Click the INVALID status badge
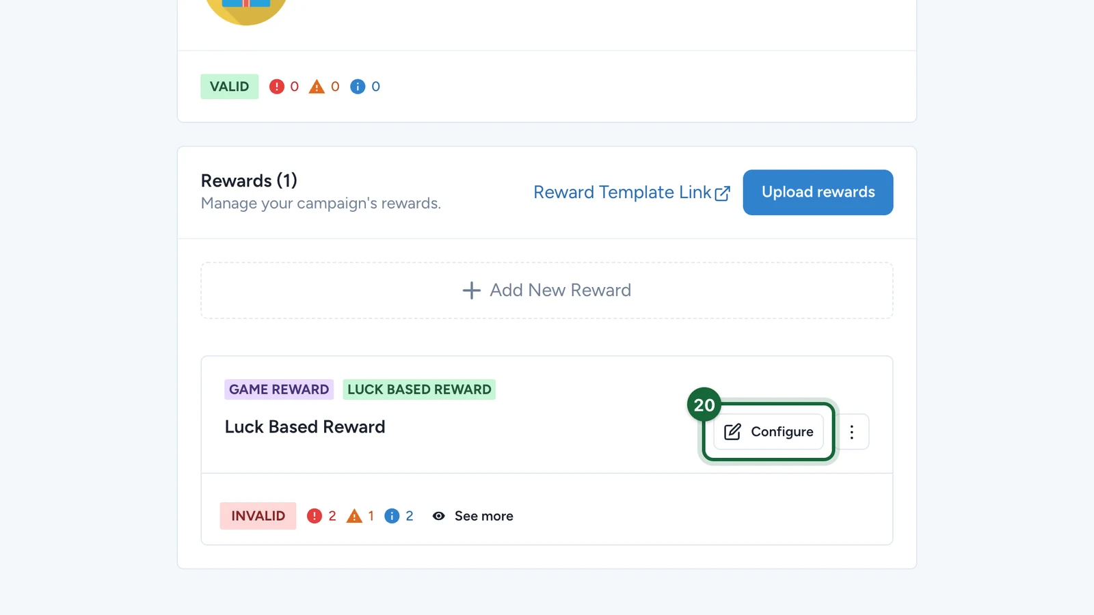 point(258,516)
